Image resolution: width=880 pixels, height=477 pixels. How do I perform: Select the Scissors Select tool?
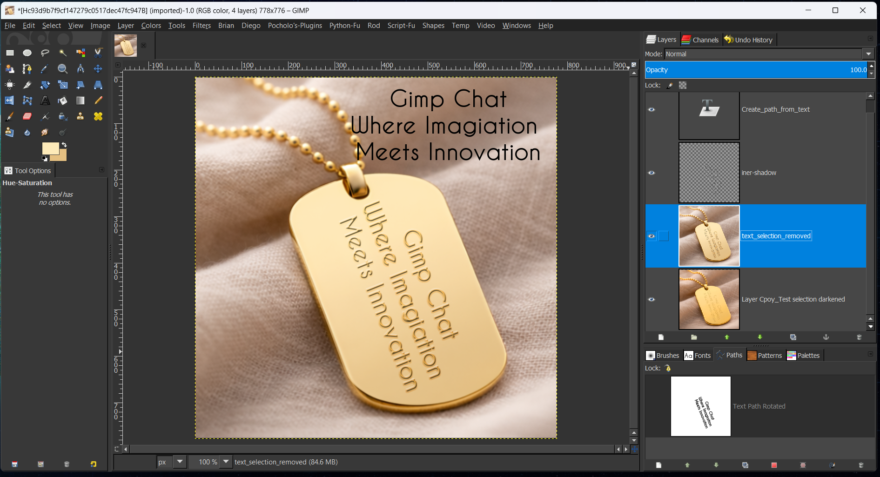[x=98, y=53]
